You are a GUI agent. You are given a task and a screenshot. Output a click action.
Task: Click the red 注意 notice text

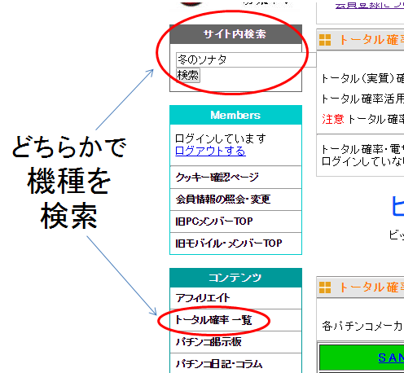tap(333, 119)
